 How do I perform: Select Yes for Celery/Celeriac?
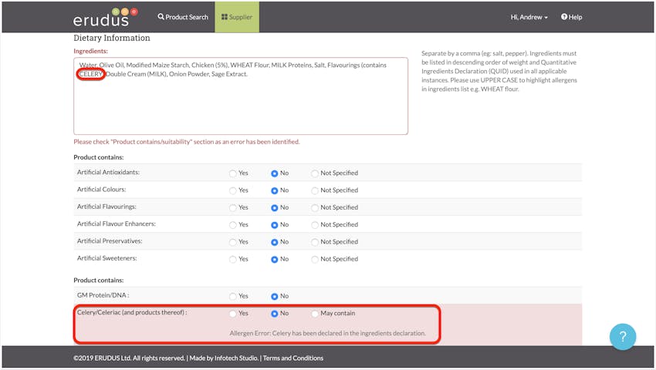(232, 314)
